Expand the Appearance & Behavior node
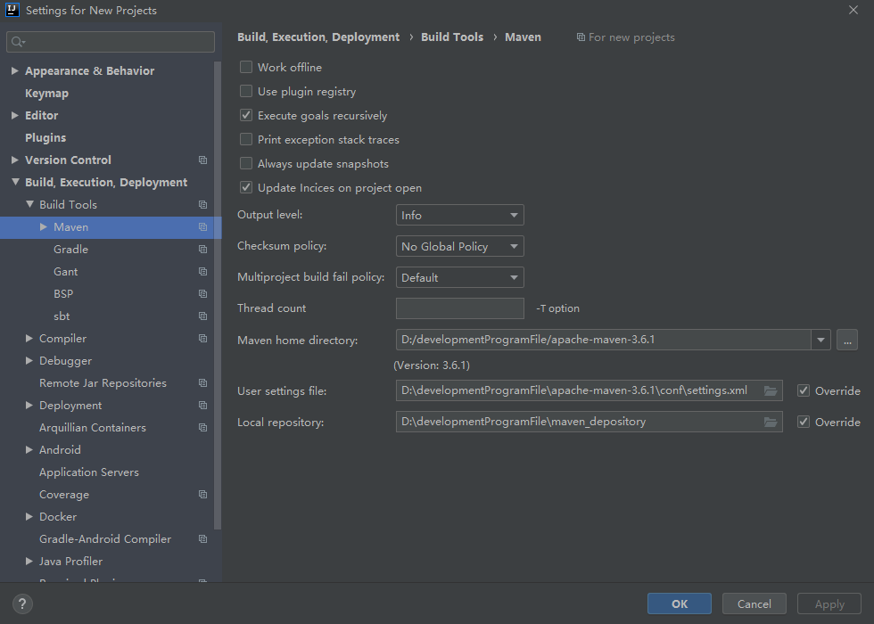The height and width of the screenshot is (624, 874). (15, 70)
